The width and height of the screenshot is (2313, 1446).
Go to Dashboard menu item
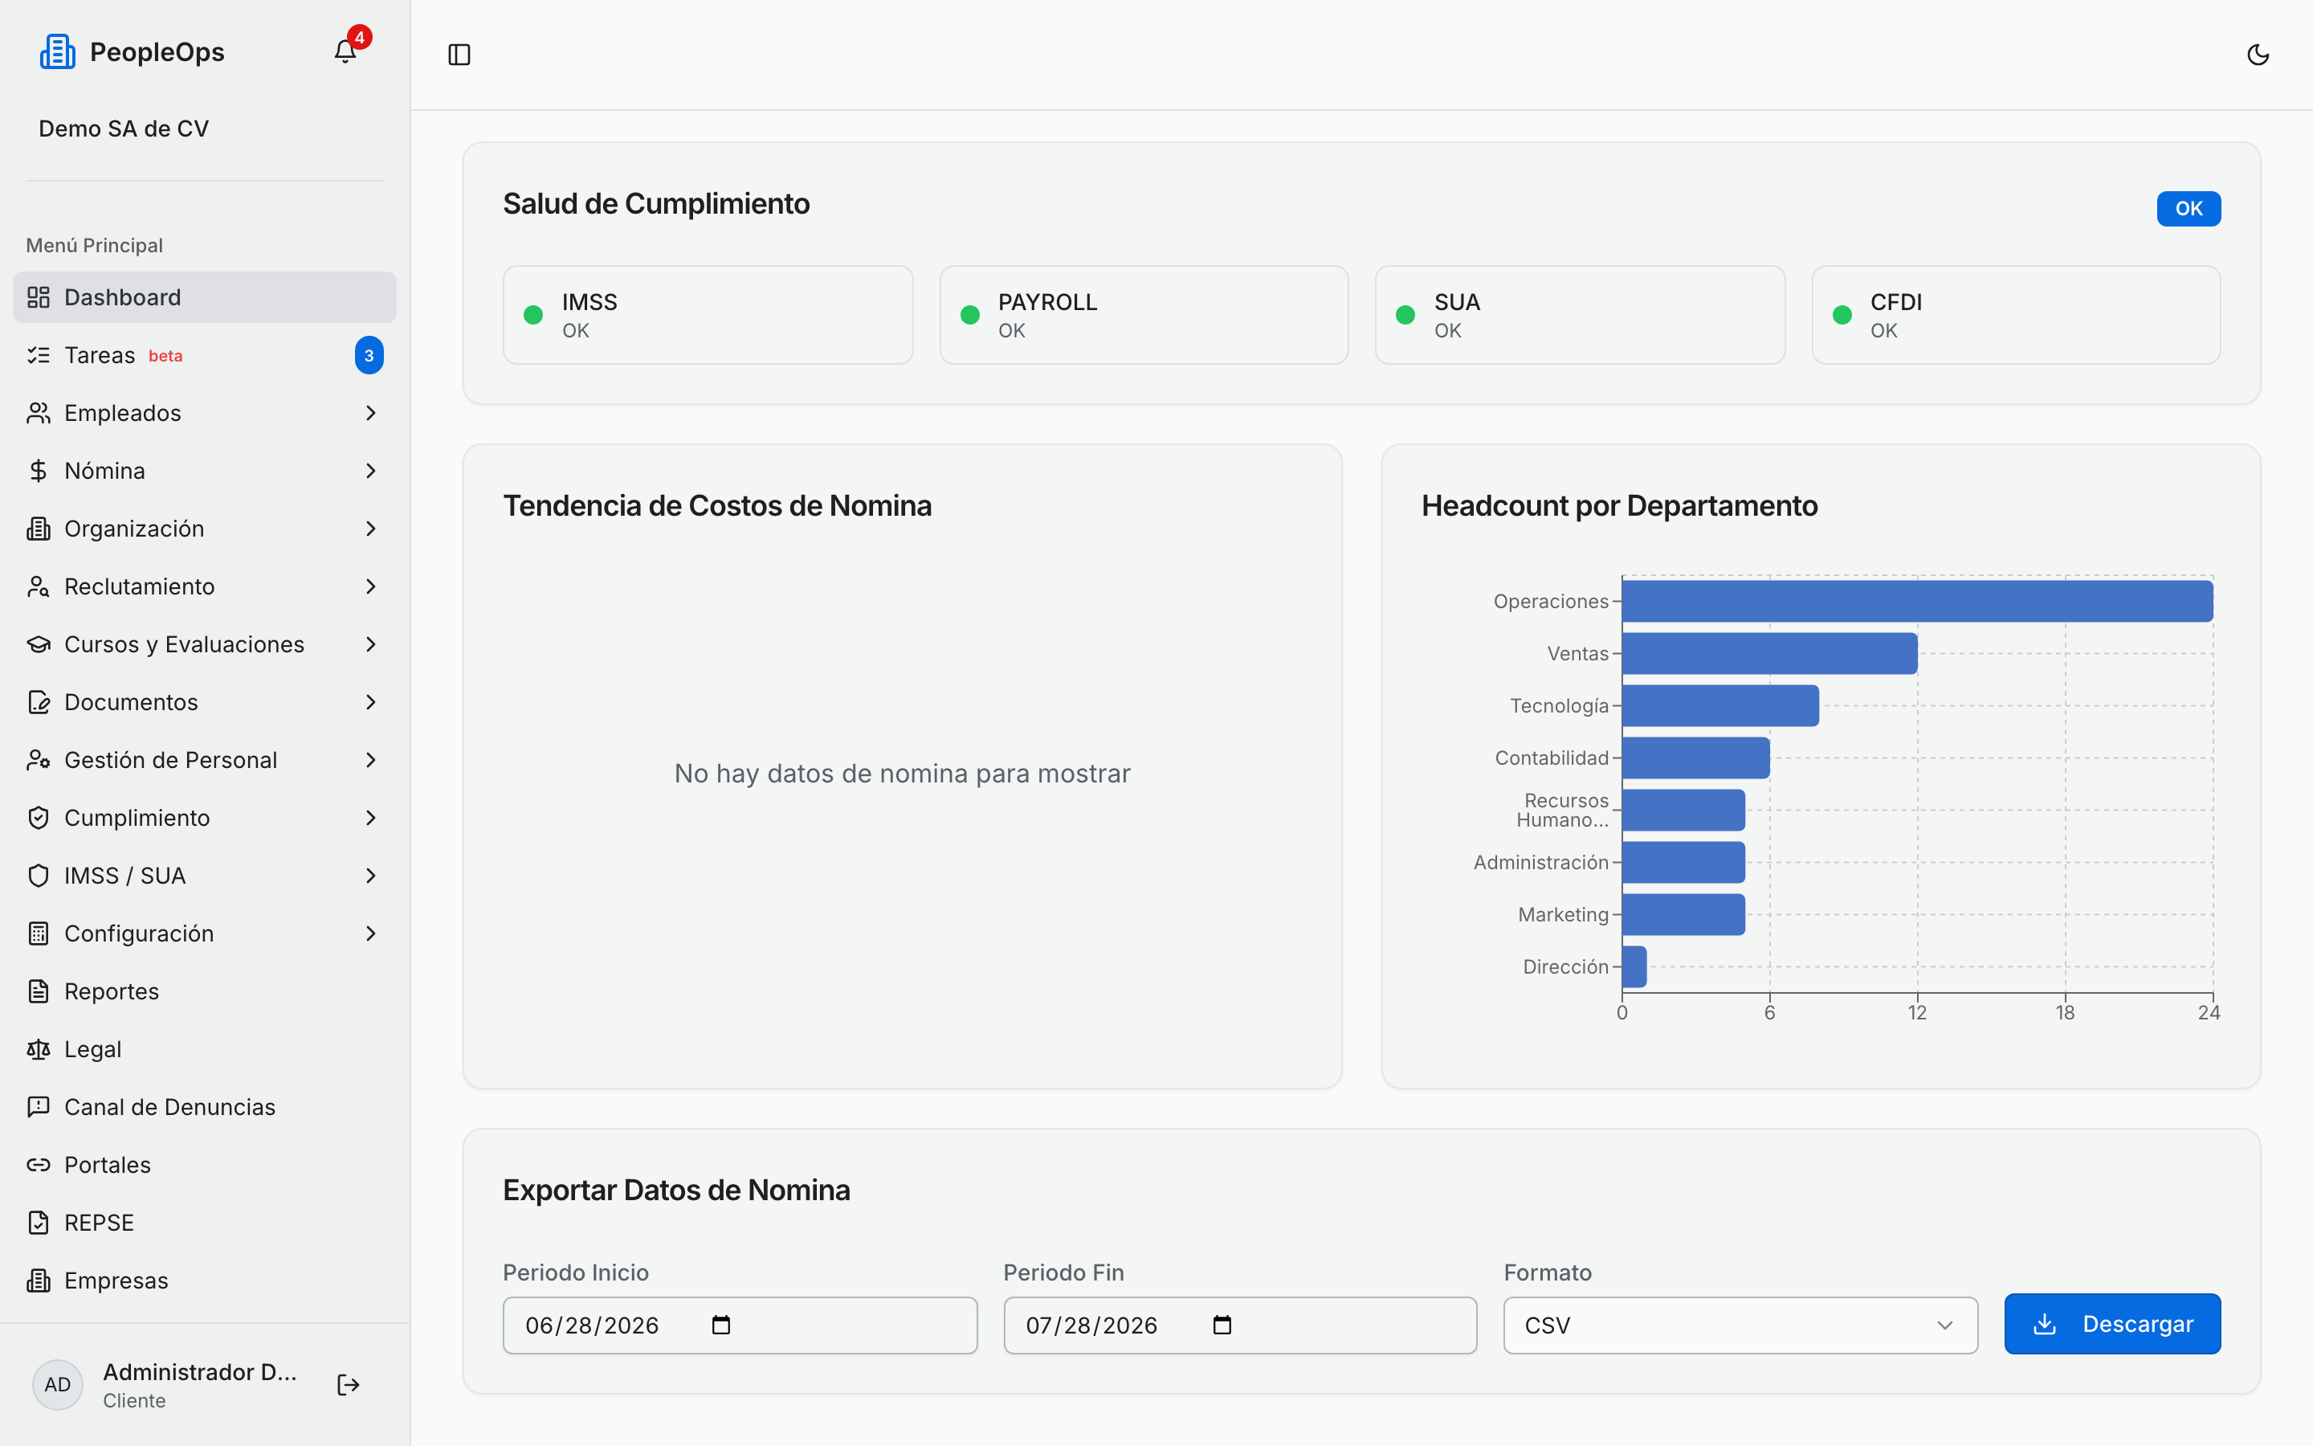[205, 297]
